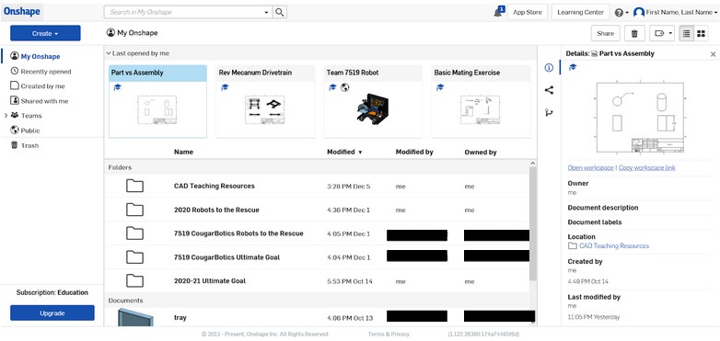
Task: Click the CAD Teaching Resources folder icon
Action: (134, 186)
